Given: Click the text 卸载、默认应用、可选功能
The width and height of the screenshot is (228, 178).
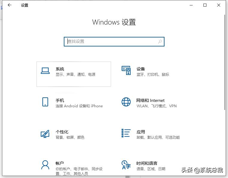Looking at the screenshot, I should 158,137.
